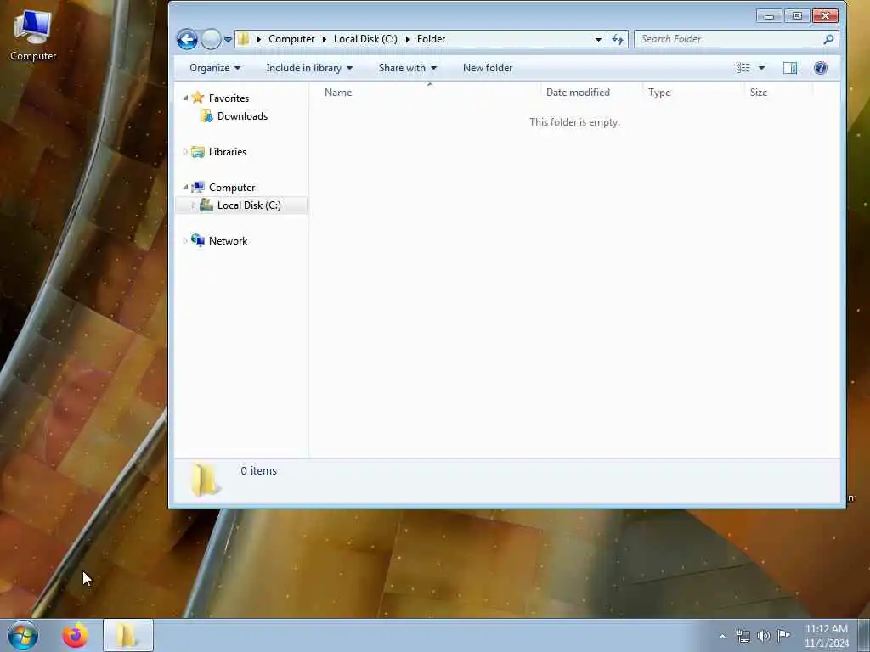Open the address bar previous locations dropdown
This screenshot has width=870, height=652.
(598, 39)
